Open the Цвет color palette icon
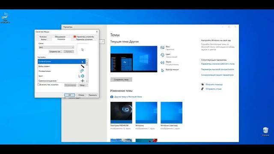 (162, 55)
